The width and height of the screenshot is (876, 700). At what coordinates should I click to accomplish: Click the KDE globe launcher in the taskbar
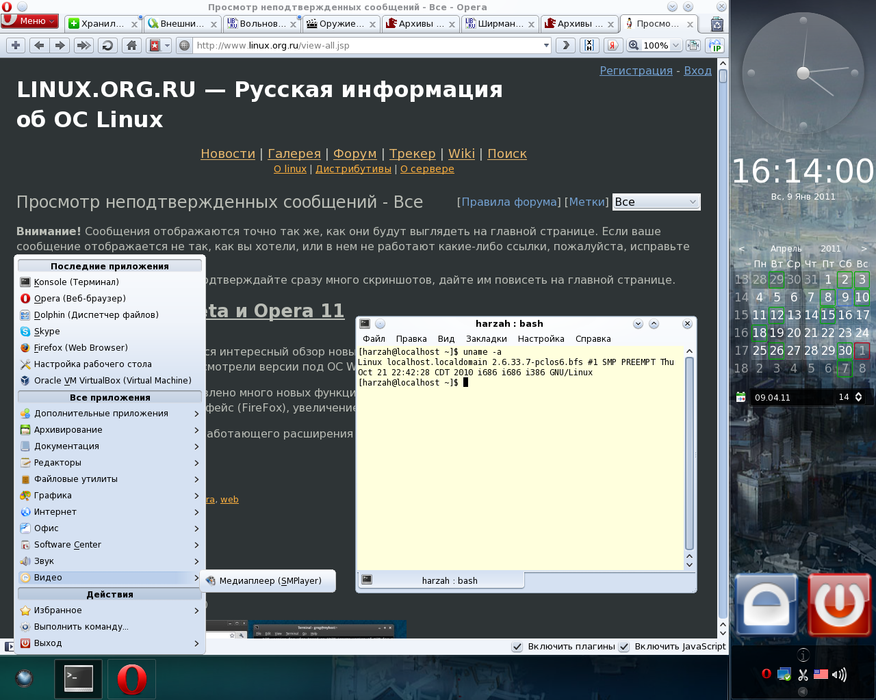[25, 678]
